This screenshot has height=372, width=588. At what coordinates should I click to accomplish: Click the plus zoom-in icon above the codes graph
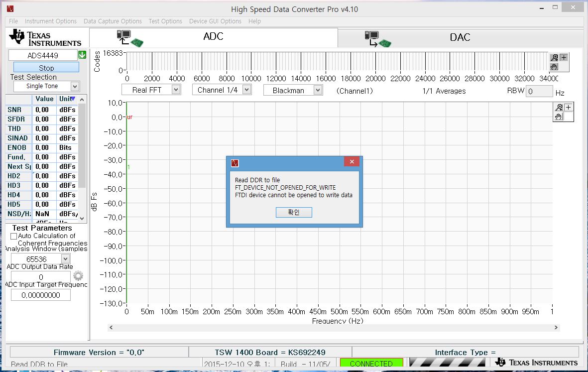click(x=564, y=57)
